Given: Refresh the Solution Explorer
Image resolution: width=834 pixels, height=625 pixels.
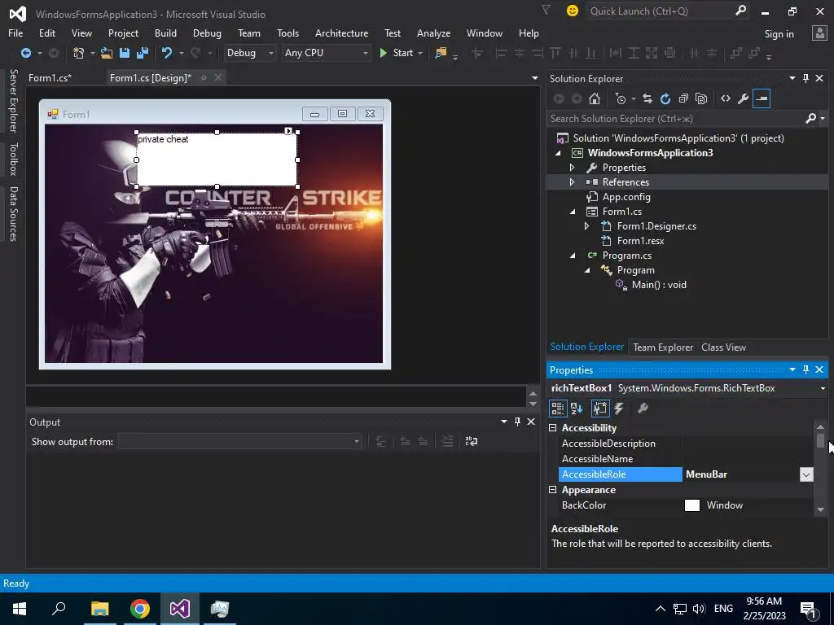Looking at the screenshot, I should coord(665,98).
